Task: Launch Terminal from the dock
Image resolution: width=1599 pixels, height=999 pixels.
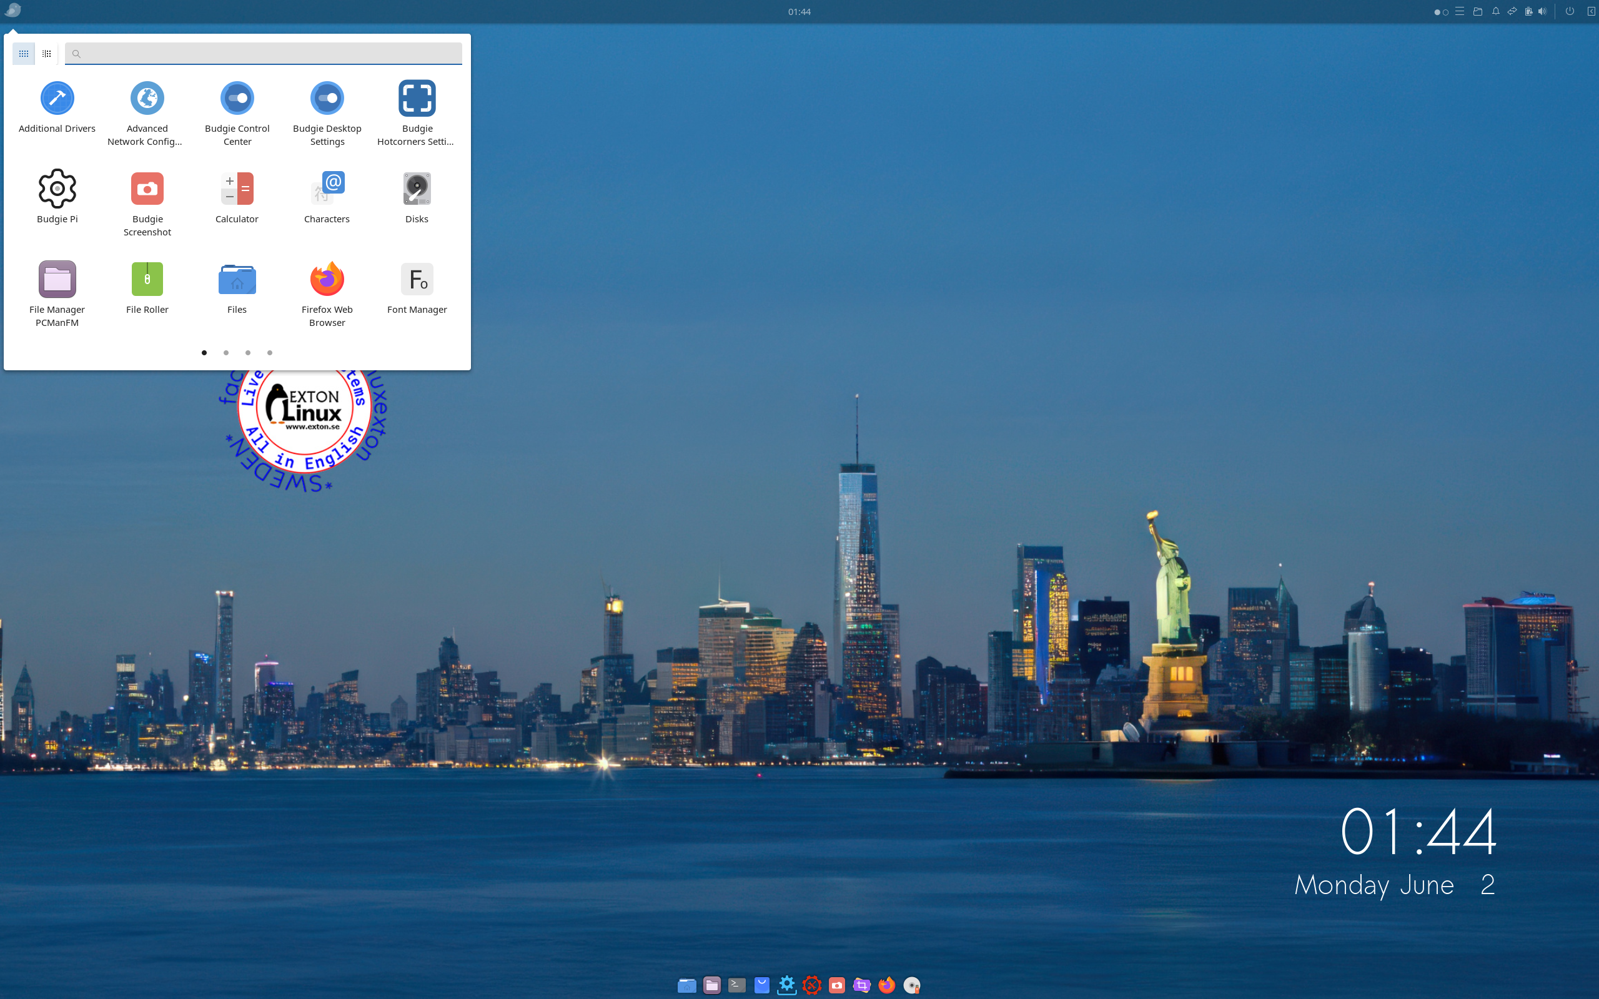Action: (x=737, y=985)
